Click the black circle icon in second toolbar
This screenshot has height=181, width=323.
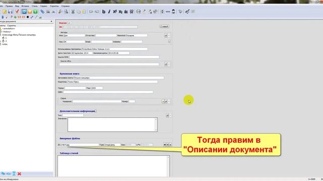pos(28,17)
